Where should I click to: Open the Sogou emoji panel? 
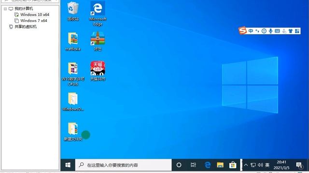(x=264, y=31)
